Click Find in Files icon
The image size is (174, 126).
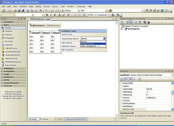(110, 10)
